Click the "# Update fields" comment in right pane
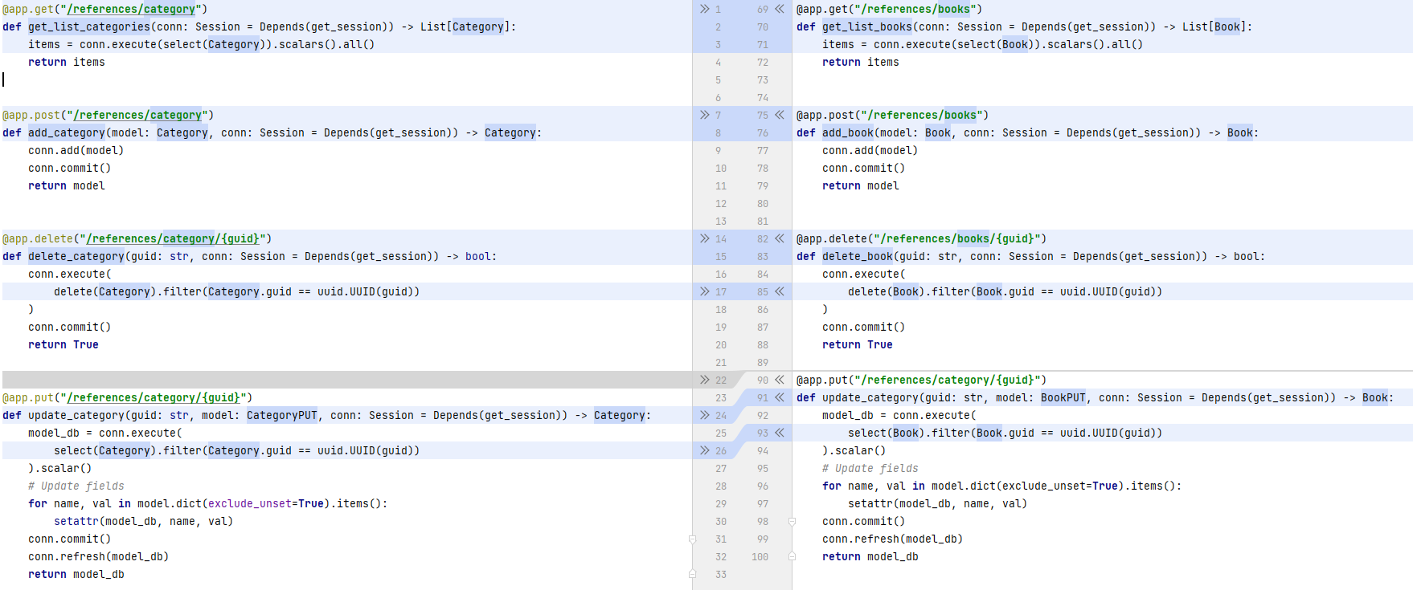 pos(870,468)
